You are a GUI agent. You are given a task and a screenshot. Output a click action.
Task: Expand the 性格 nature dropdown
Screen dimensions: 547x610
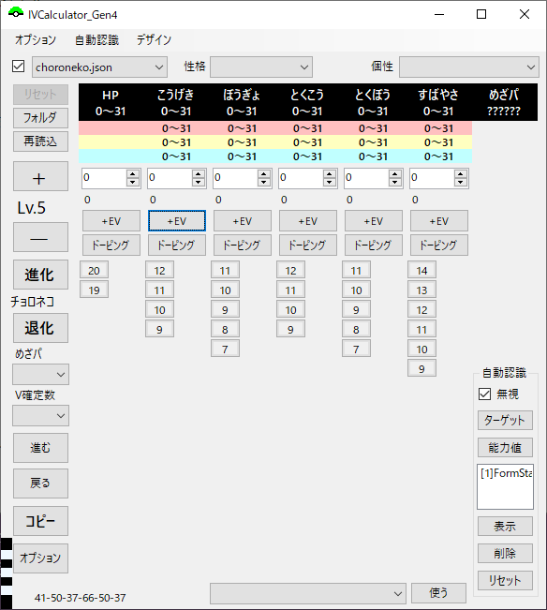click(x=261, y=67)
